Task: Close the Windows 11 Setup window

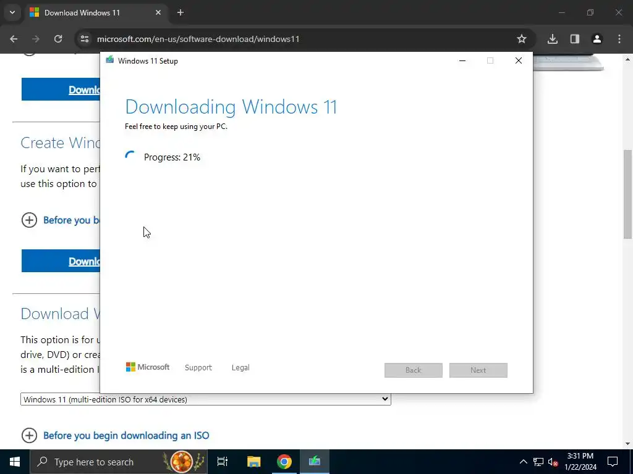Action: click(x=519, y=60)
